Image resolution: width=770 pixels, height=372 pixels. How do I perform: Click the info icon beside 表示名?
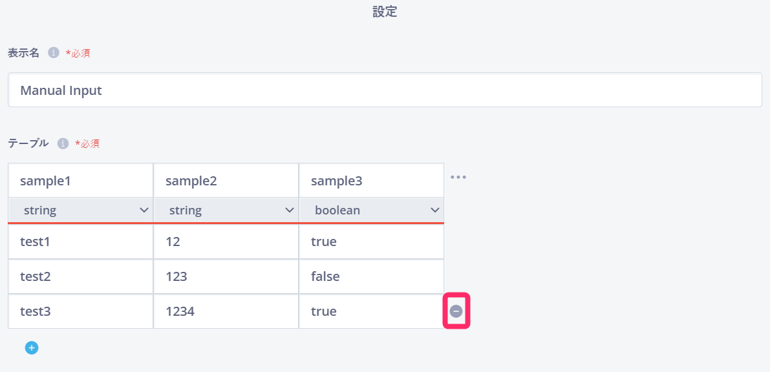point(54,52)
